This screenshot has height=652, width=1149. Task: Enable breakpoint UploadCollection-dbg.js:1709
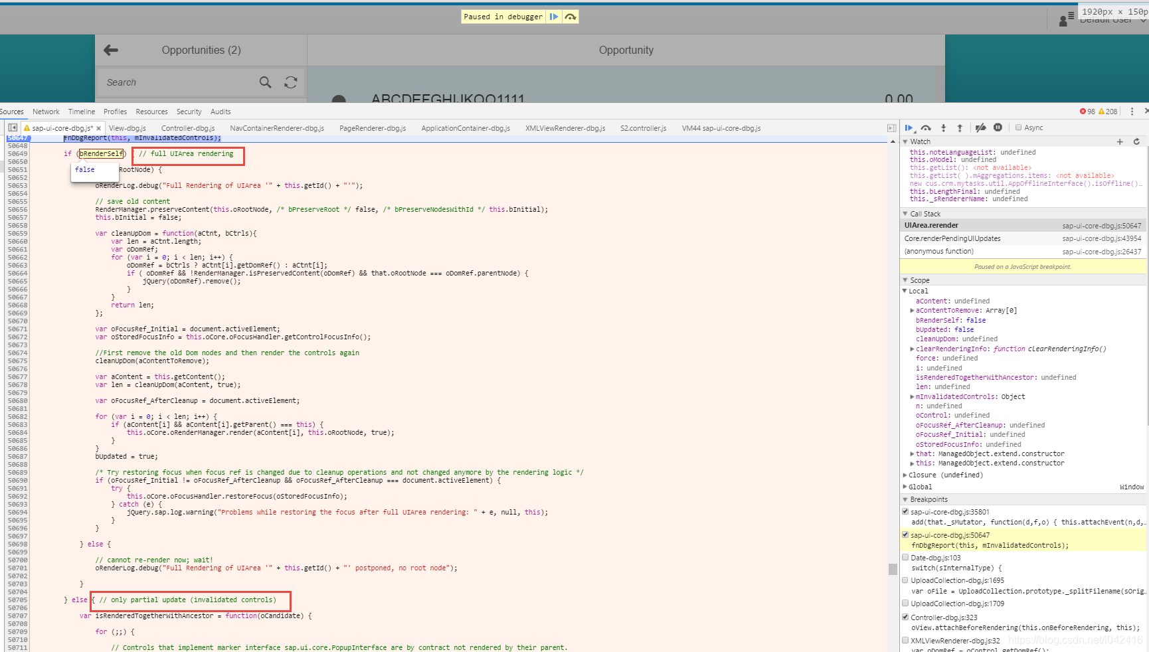click(x=905, y=604)
